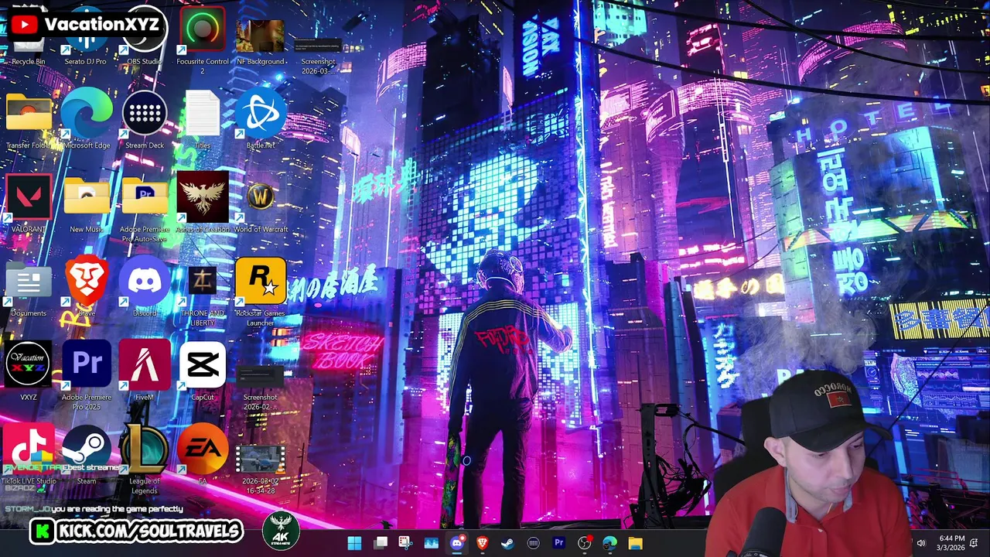Open CapCut from the desktop shortcut

[203, 371]
